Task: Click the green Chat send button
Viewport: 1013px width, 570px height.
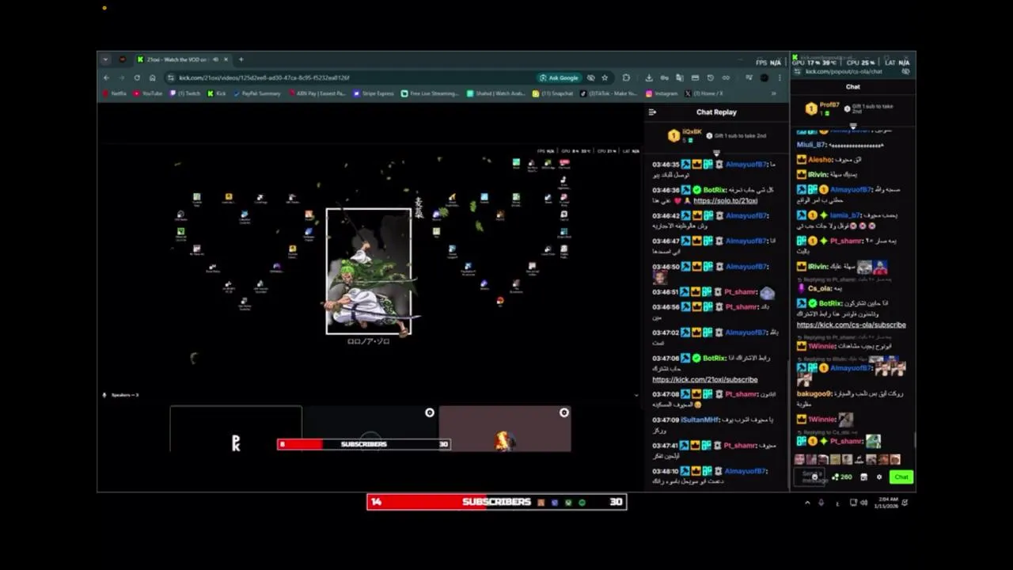Action: pos(901,477)
